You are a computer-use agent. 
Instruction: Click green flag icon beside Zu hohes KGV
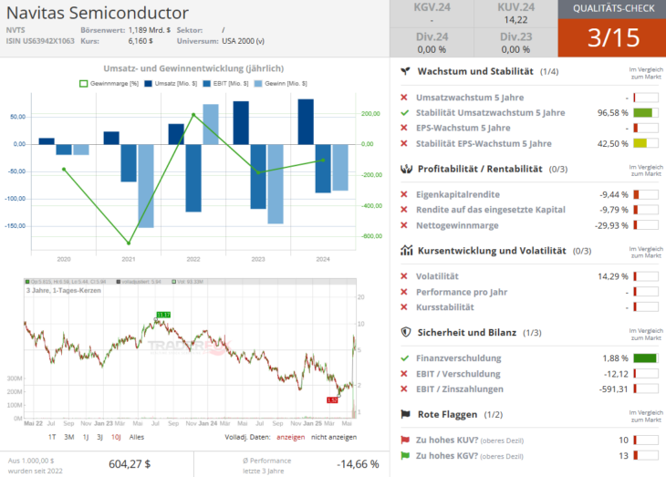(x=405, y=456)
